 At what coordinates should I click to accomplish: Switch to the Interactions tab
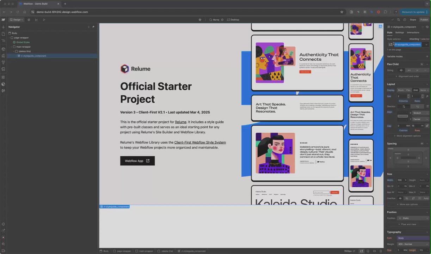pyautogui.click(x=413, y=32)
